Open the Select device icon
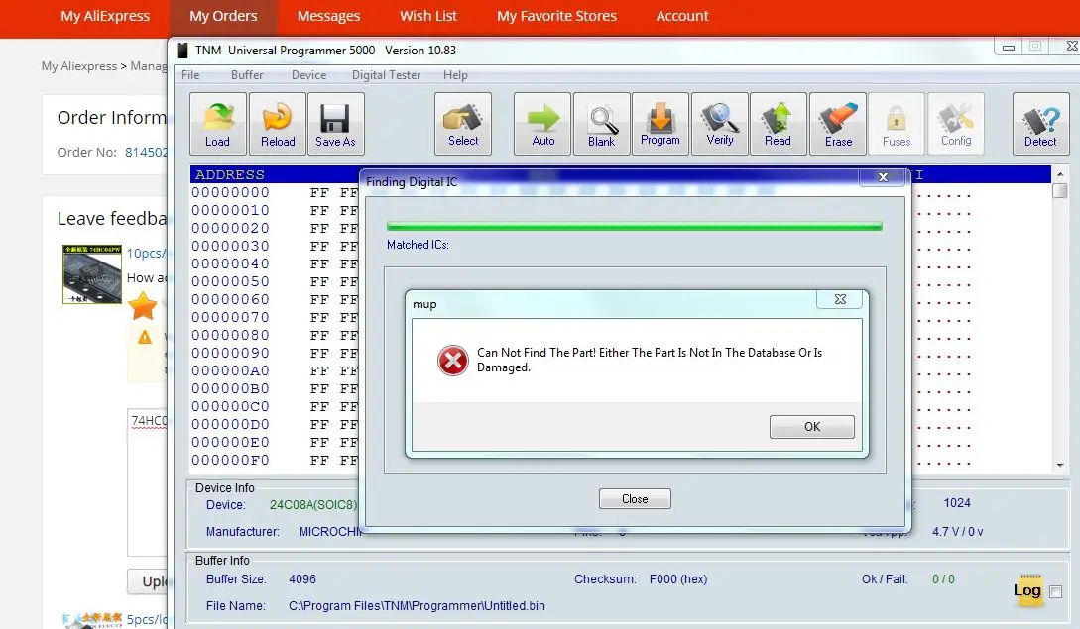 463,124
